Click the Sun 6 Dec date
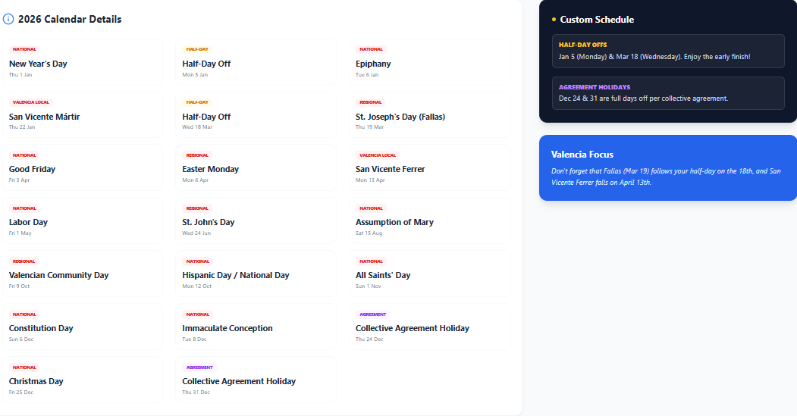The image size is (797, 416). [20, 339]
